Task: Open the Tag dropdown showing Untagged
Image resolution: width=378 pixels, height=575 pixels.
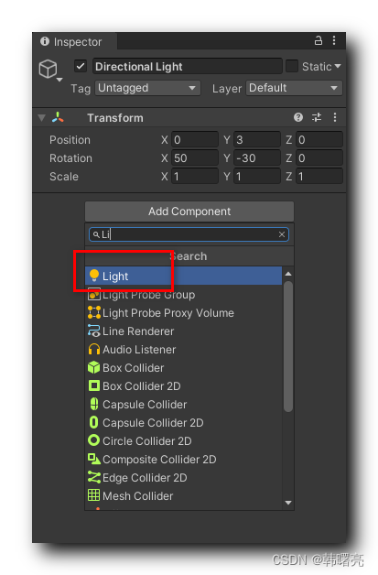Action: click(x=147, y=88)
